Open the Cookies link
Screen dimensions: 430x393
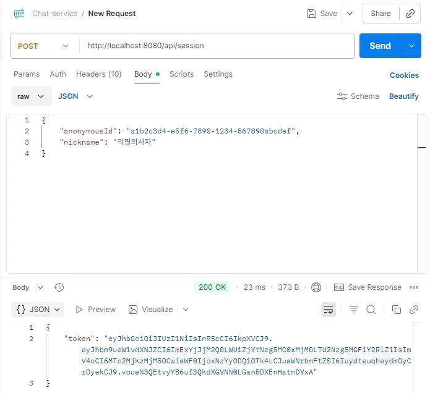[404, 75]
